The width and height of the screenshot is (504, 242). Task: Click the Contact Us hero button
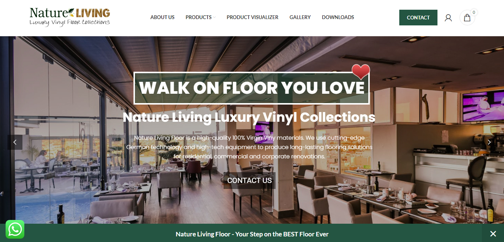[249, 181]
